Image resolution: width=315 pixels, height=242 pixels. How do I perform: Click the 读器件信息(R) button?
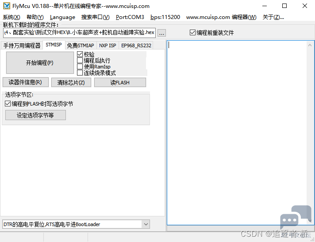26,82
